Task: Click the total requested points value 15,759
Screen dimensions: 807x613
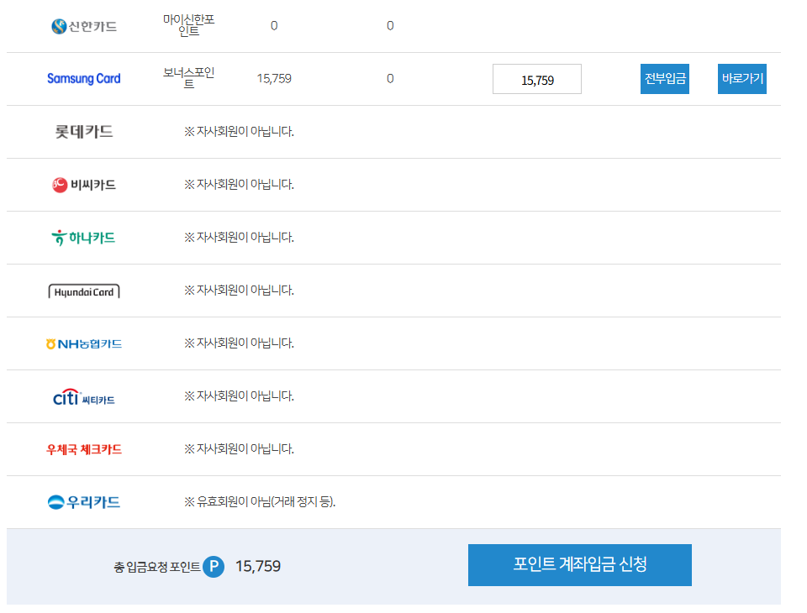Action: point(258,566)
